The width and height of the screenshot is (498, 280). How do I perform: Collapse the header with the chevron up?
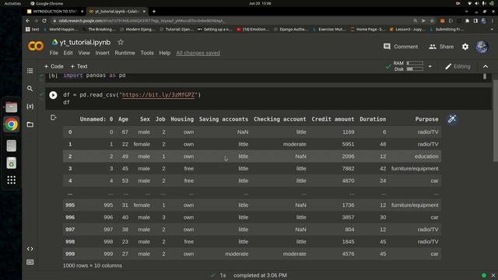(486, 66)
